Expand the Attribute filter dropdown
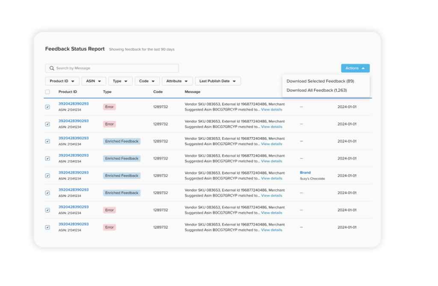This screenshot has width=438, height=286. (x=177, y=81)
